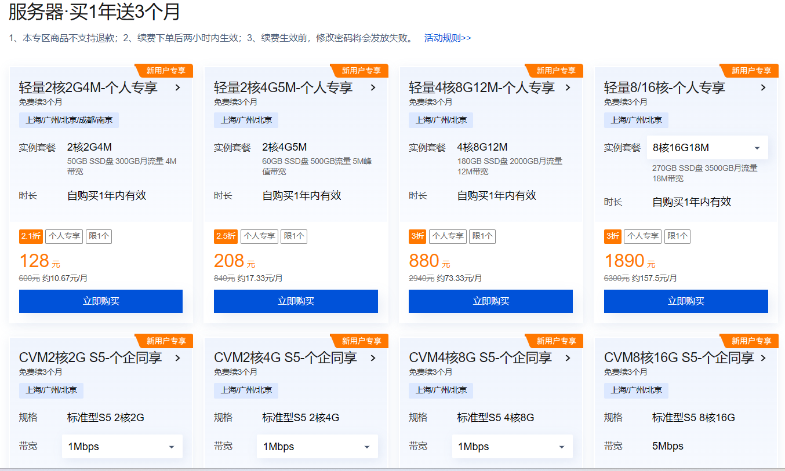Click chevron arrow beside 轻量8/16核-个人专享

pos(763,88)
